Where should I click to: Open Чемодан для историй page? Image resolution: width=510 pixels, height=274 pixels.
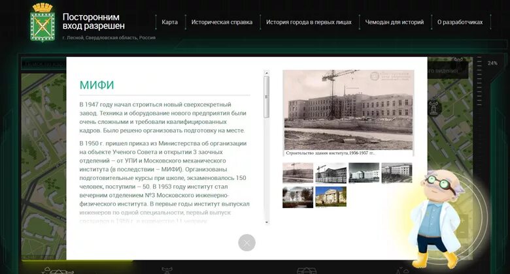pyautogui.click(x=394, y=22)
